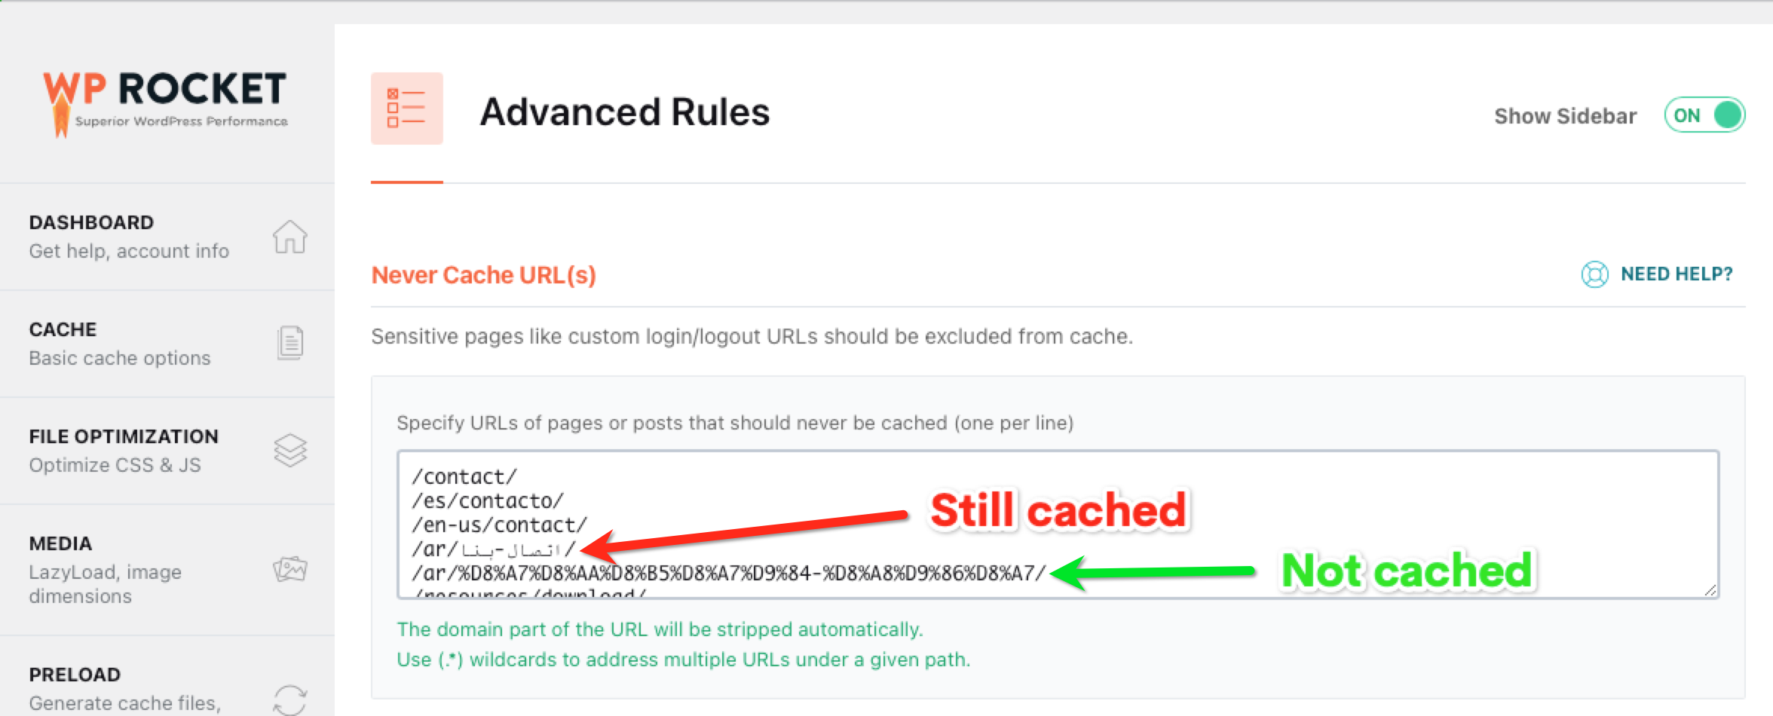Click the Preload refresh icon

point(289,699)
